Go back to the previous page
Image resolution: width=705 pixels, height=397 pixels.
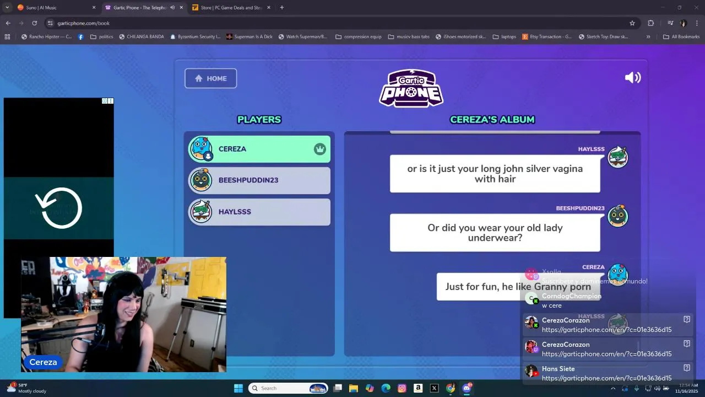8,23
